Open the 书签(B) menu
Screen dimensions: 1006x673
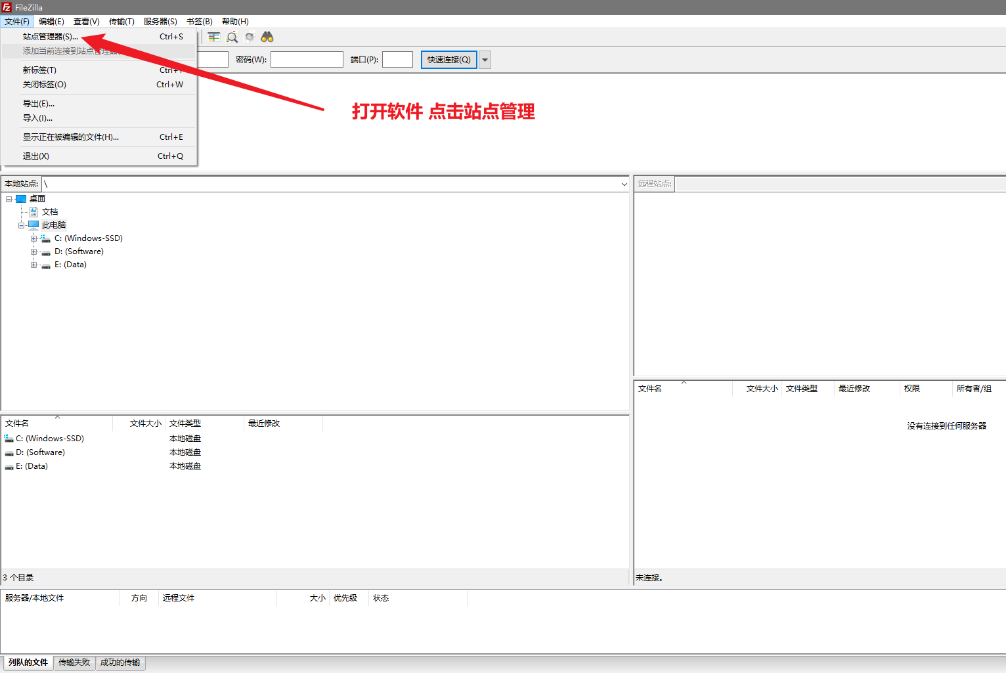(x=200, y=22)
